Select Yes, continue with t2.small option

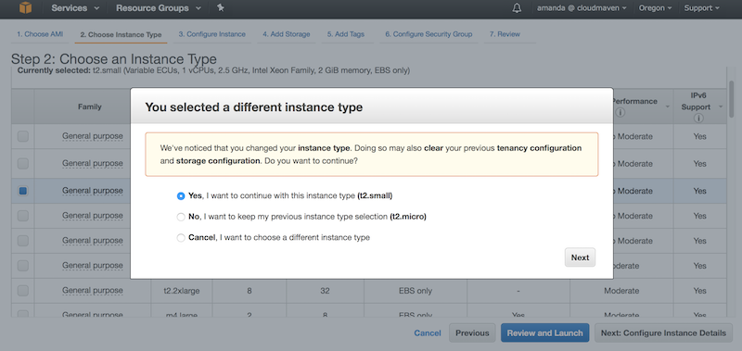coord(181,195)
